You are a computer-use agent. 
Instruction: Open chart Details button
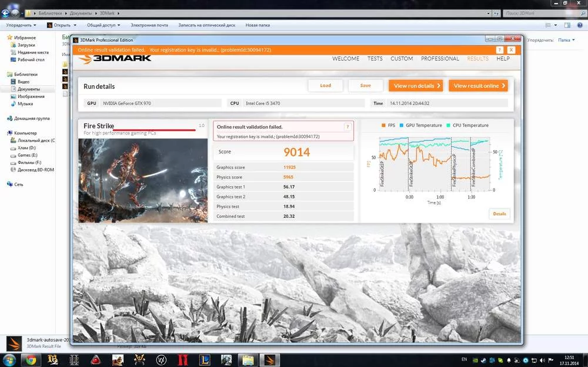[x=499, y=214]
